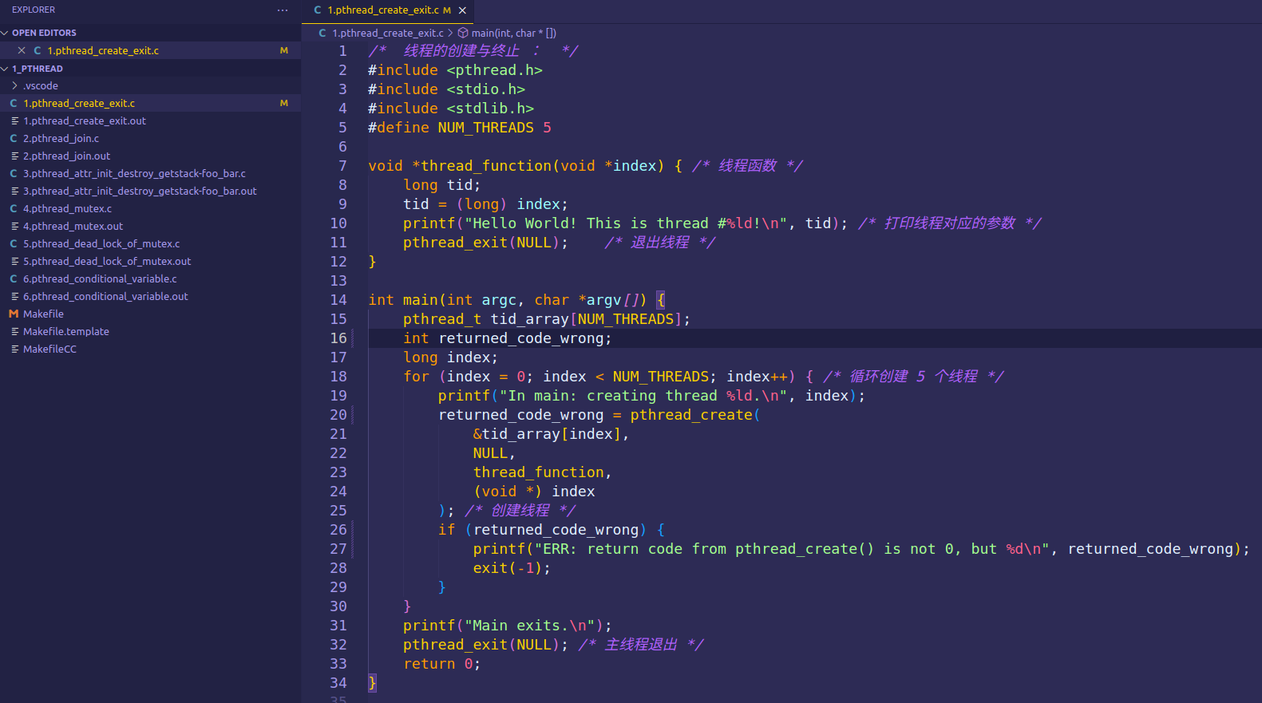
Task: Expand the .vscode folder
Action: pos(40,86)
